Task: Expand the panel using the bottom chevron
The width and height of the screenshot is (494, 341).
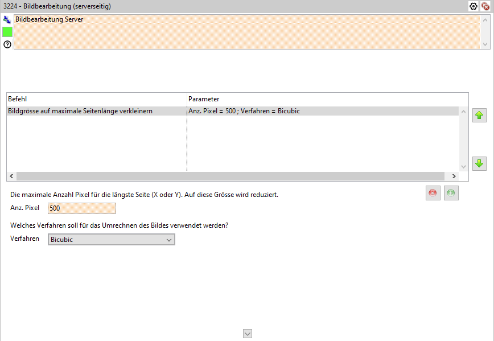Action: pos(247,334)
